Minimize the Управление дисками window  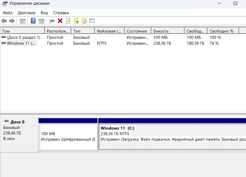pyautogui.click(x=219, y=3)
